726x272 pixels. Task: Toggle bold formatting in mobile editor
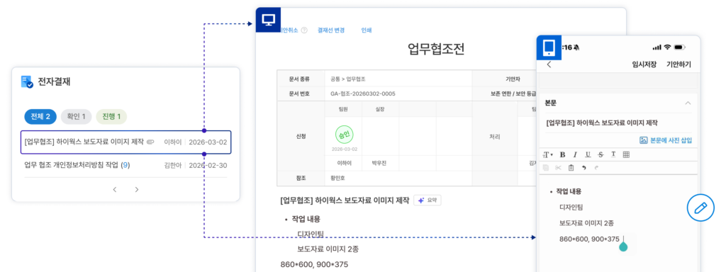pyautogui.click(x=562, y=154)
